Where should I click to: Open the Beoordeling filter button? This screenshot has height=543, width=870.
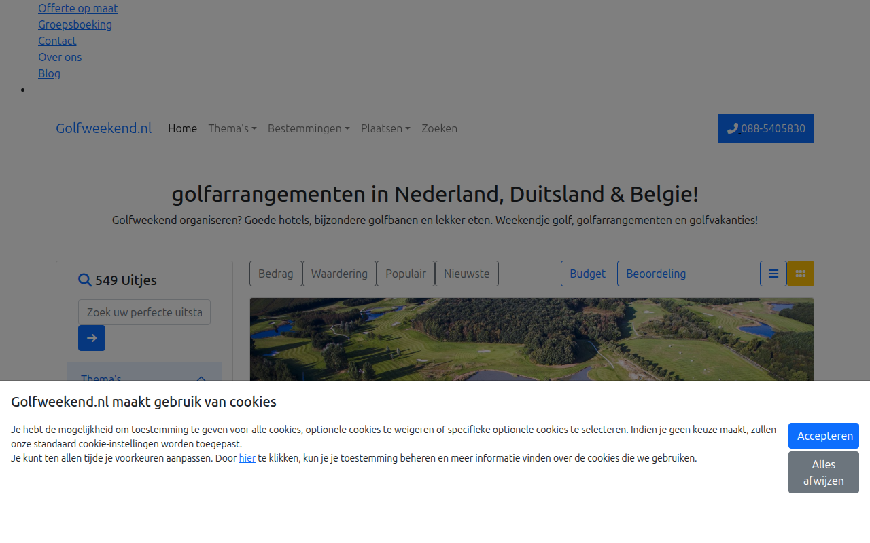pyautogui.click(x=656, y=274)
